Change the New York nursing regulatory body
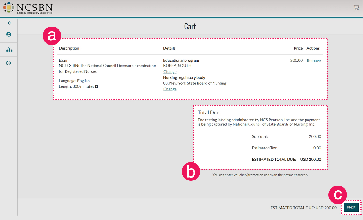The image size is (363, 220). point(170,89)
